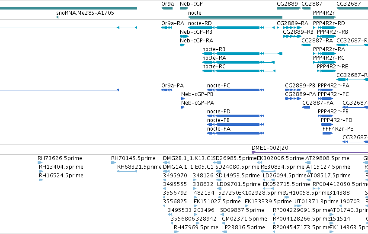Select the 3495970 feature label
This screenshot has height=234, width=368.
[175, 176]
